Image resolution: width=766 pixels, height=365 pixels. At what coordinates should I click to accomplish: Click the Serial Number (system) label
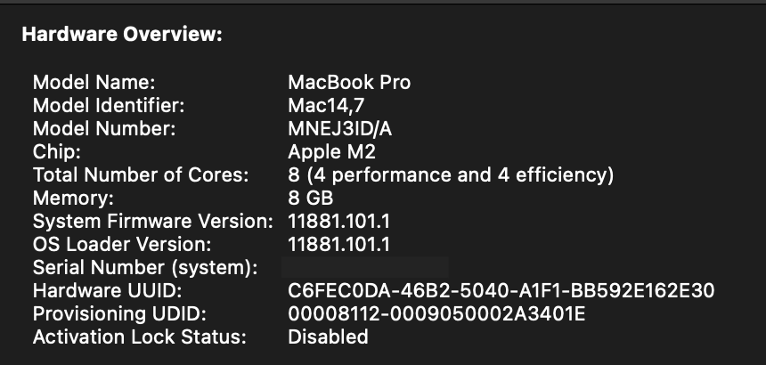145,268
